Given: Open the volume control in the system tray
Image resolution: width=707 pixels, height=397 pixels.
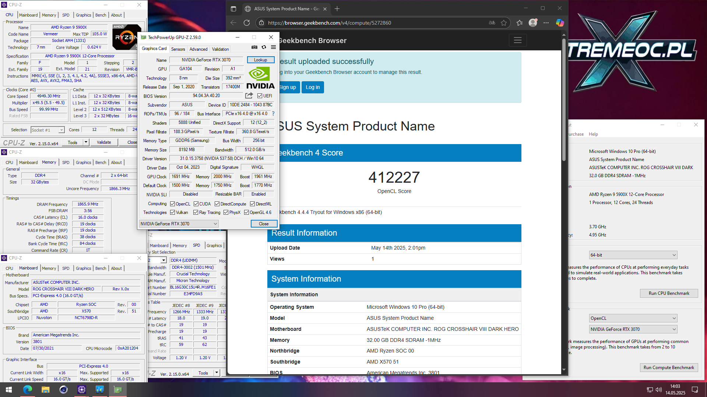Looking at the screenshot, I should tap(659, 390).
